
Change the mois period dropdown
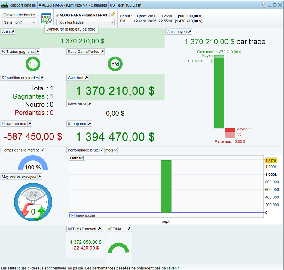tap(111, 150)
